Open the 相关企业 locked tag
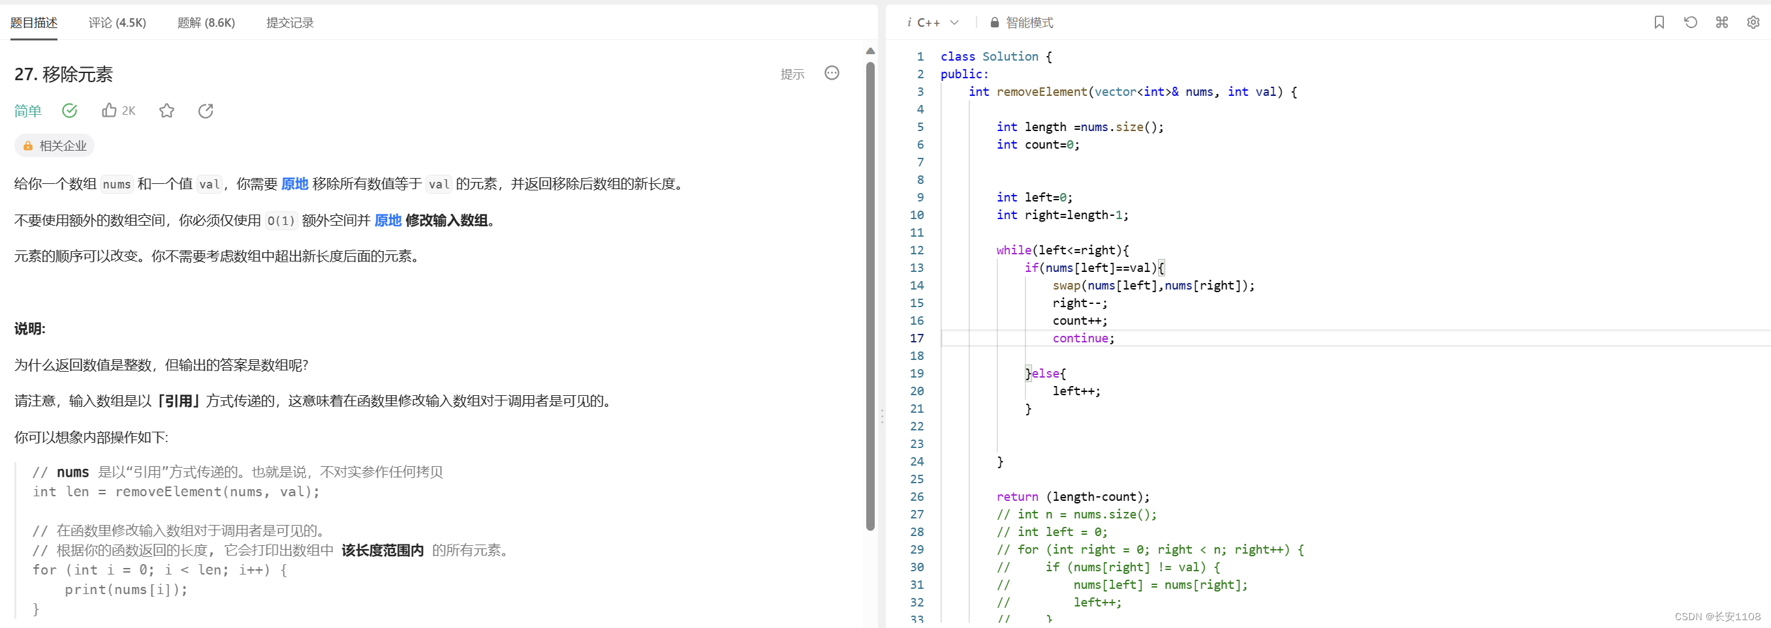This screenshot has width=1771, height=628. click(x=54, y=145)
